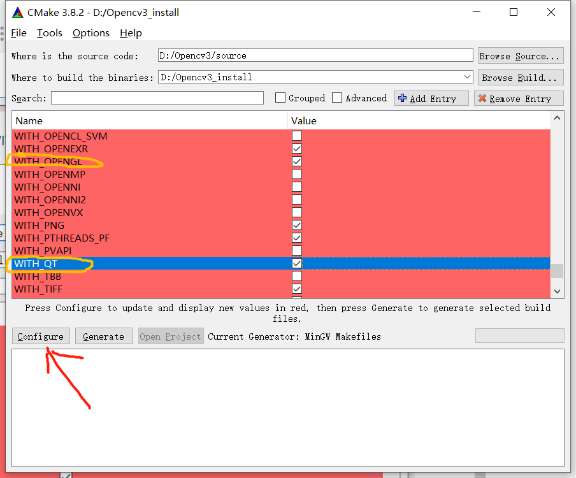This screenshot has height=478, width=576.
Task: Enable the WITH_TBB build option
Action: click(297, 276)
